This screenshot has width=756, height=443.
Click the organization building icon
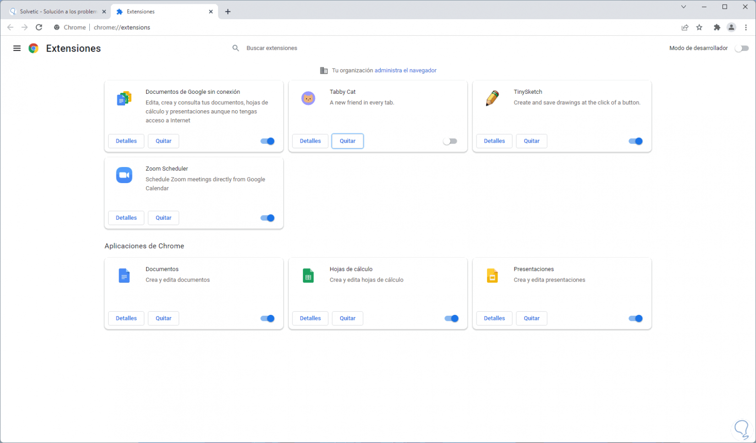click(323, 70)
